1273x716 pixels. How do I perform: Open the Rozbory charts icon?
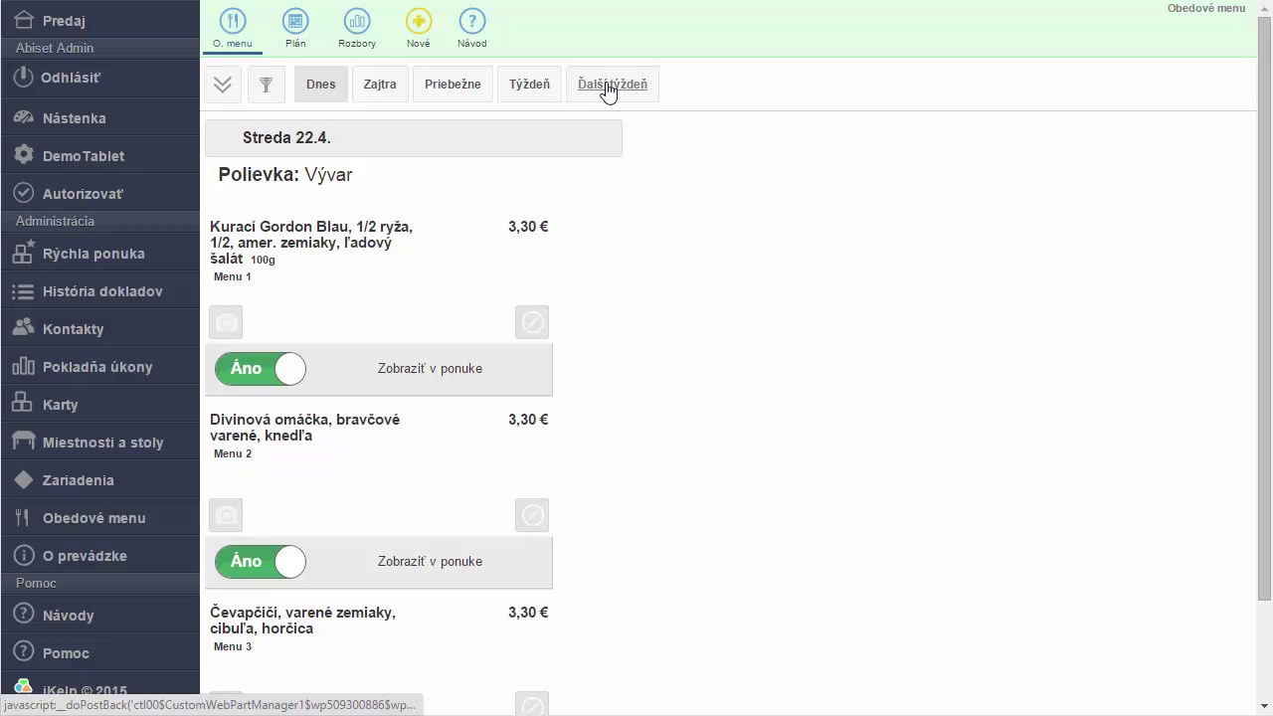tap(357, 21)
